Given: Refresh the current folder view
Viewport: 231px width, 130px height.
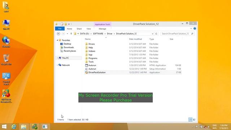Looking at the screenshot, I should 156,34.
